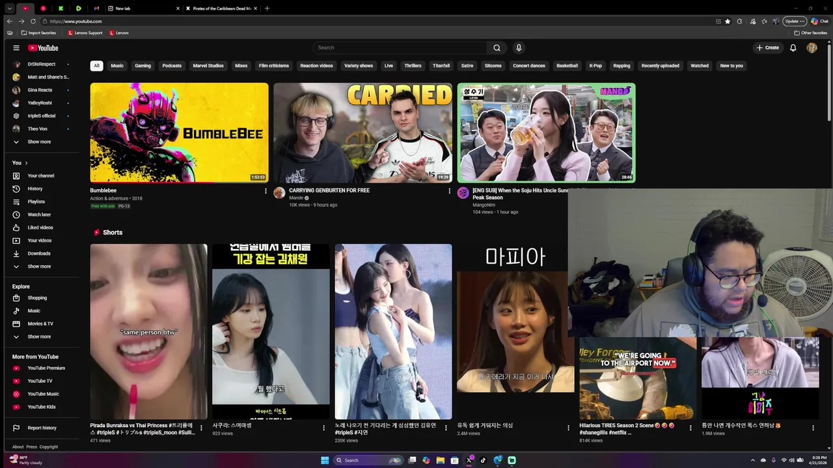Switch to the Pirates of the Caribbean tab

221,8
